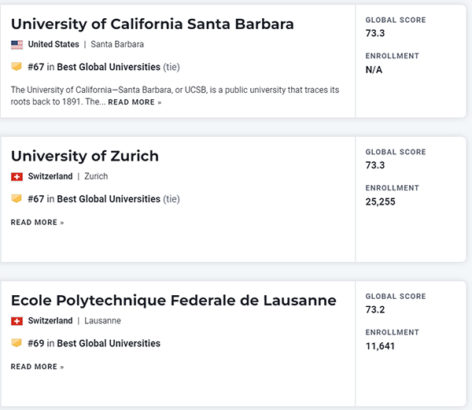This screenshot has width=472, height=410.
Task: Click Switzerland flag beside Zurich
Action: point(17,176)
